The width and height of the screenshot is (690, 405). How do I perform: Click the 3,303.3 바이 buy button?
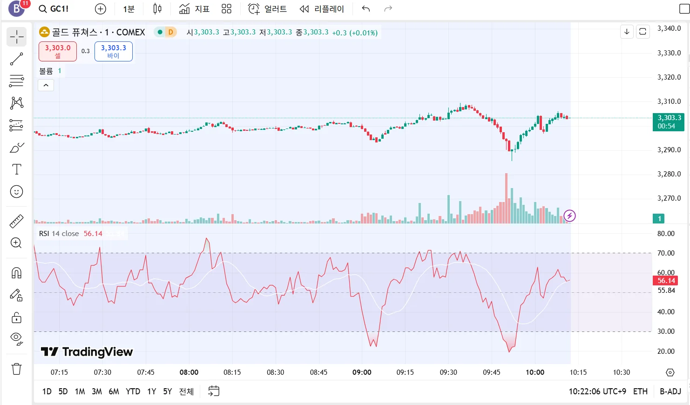[114, 51]
